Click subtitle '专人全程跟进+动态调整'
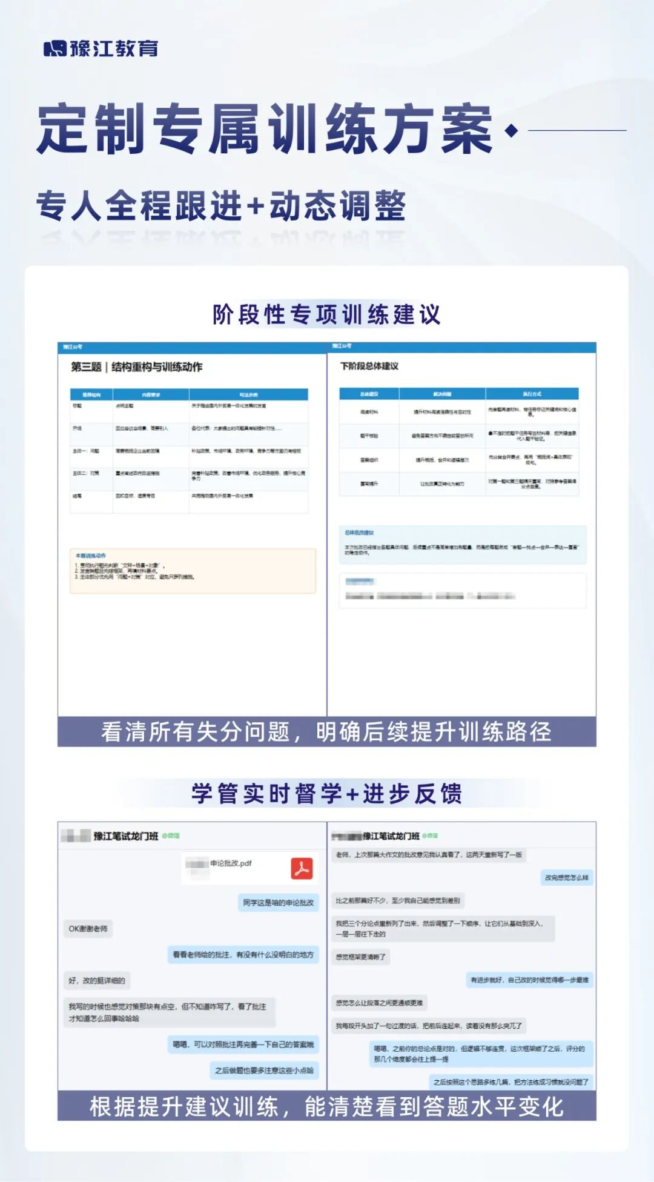This screenshot has height=1182, width=654. tap(221, 205)
